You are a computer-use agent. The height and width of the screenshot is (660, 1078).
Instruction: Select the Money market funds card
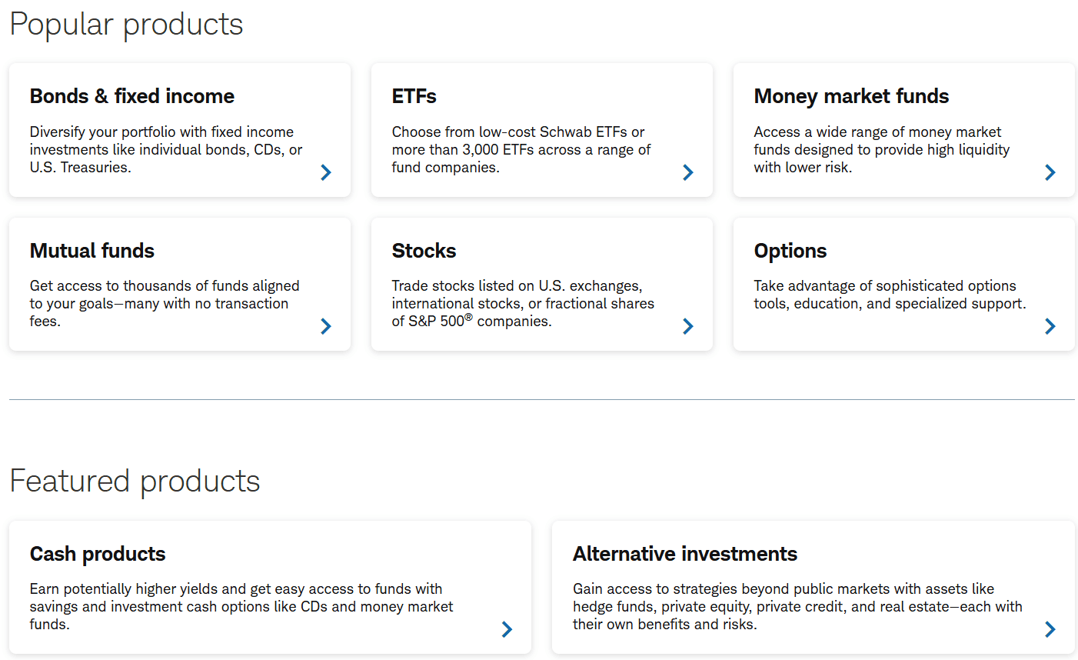tap(903, 130)
